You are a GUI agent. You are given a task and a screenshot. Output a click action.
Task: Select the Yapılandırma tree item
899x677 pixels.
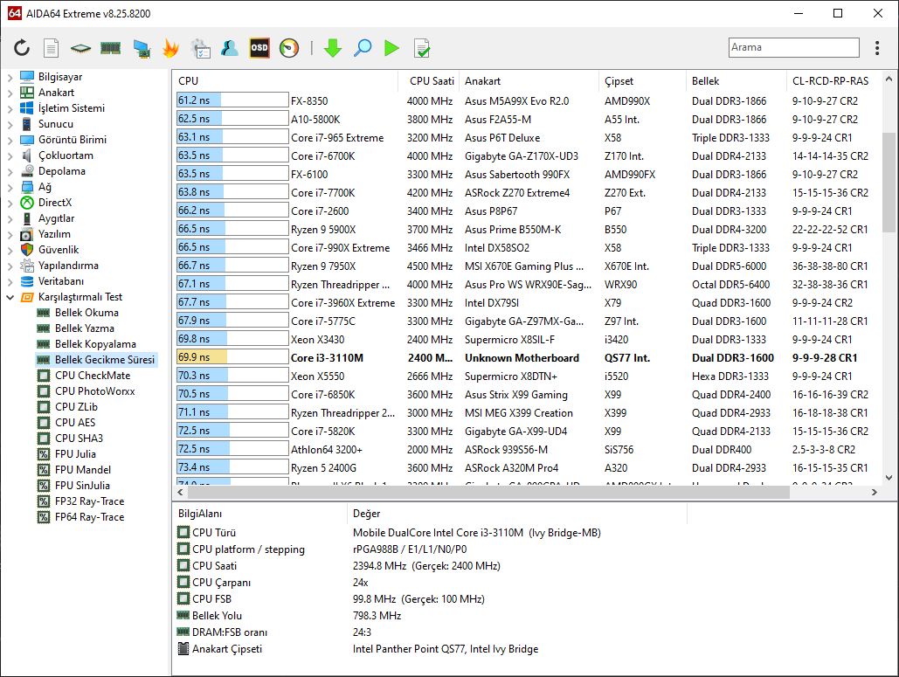coord(68,266)
